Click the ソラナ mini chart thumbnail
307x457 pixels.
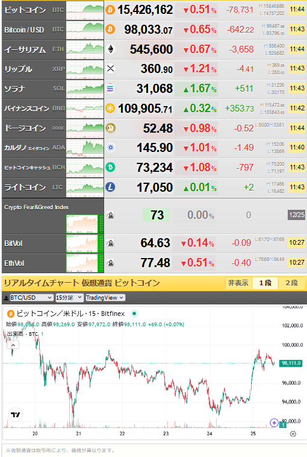point(85,89)
